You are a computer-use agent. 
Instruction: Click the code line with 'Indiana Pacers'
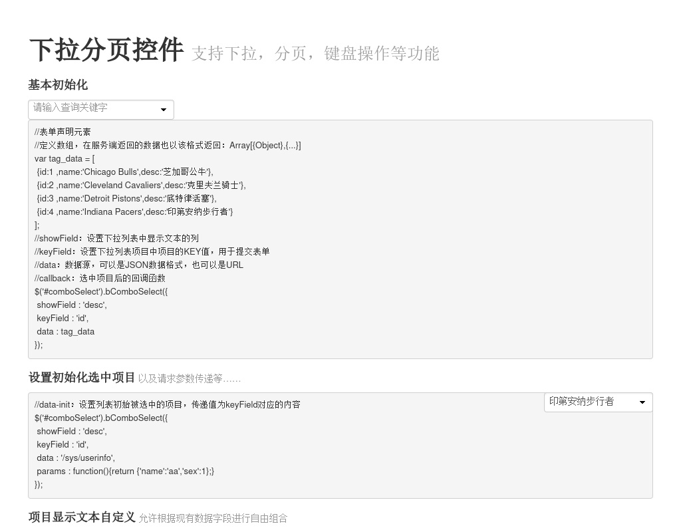pyautogui.click(x=135, y=212)
